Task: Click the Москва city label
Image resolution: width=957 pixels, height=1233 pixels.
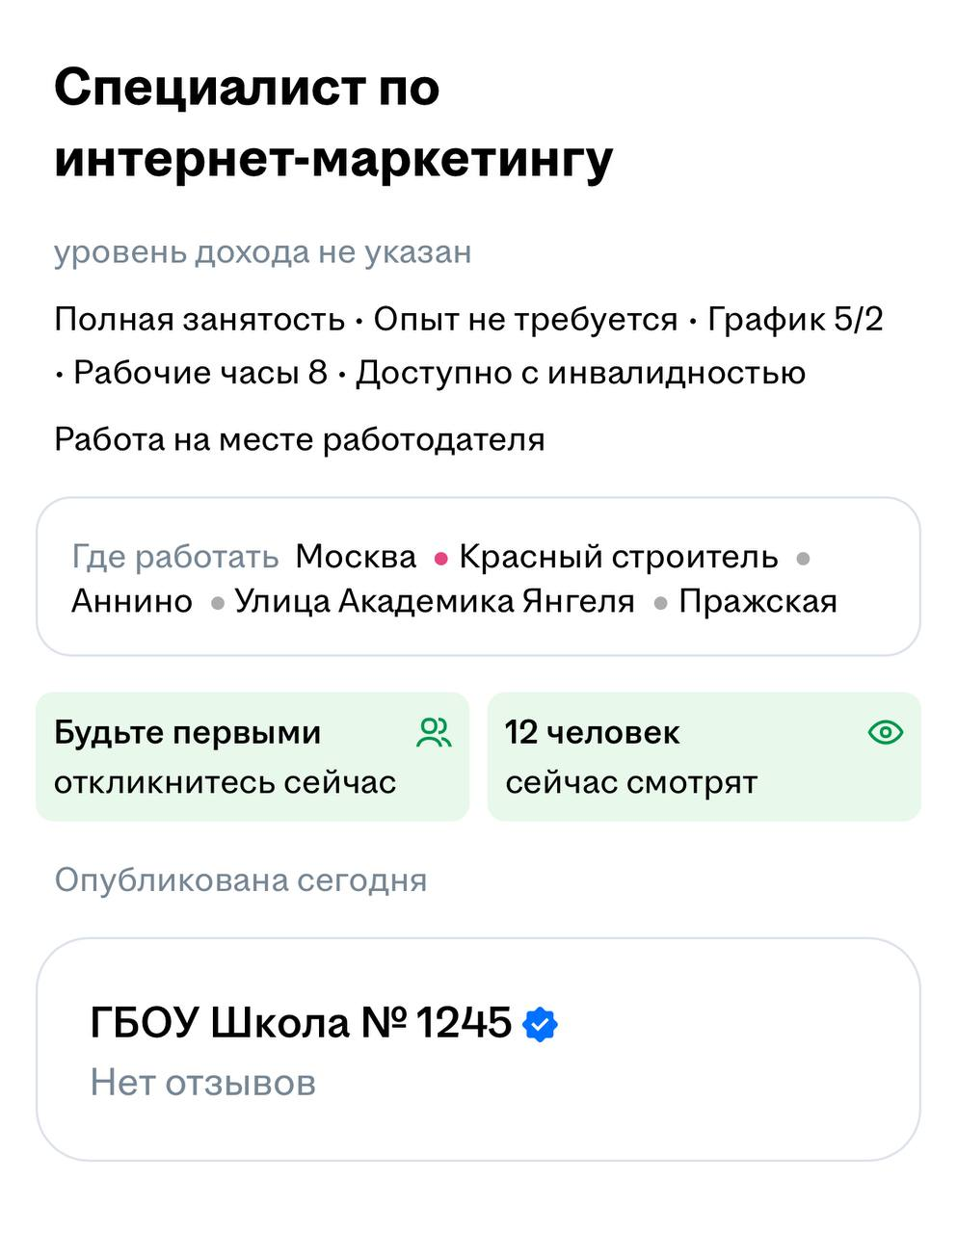Action: coord(356,557)
